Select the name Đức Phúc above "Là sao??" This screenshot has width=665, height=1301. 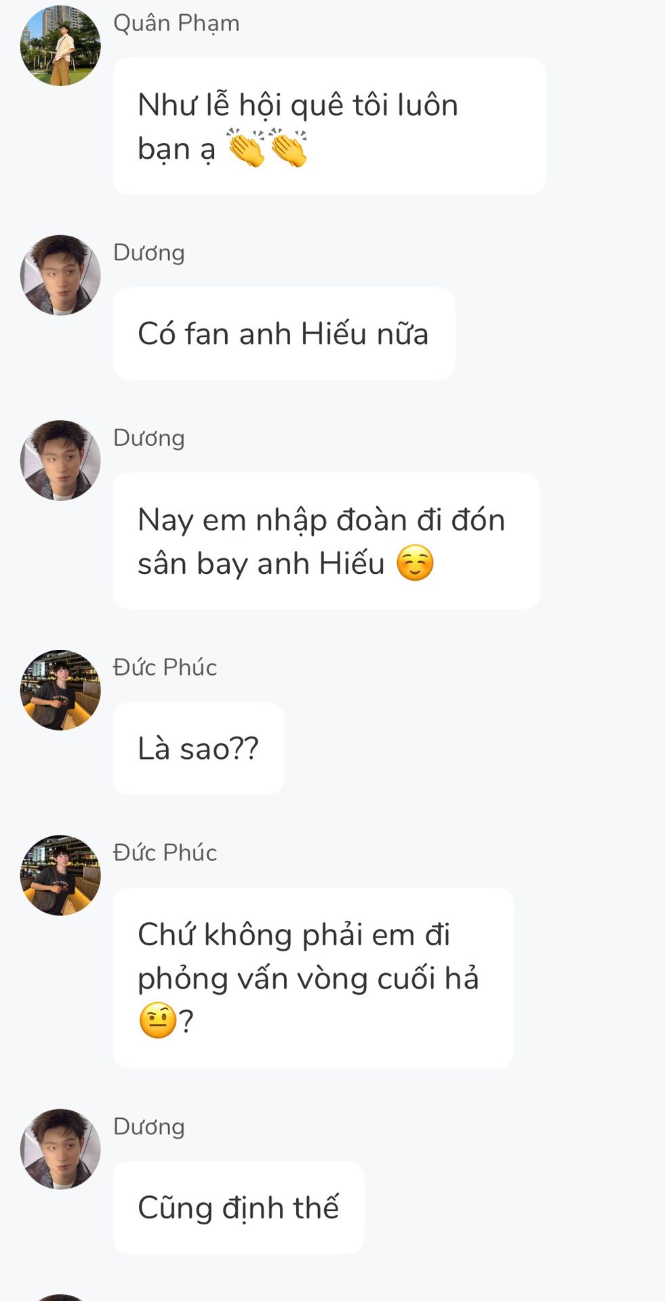(x=165, y=667)
